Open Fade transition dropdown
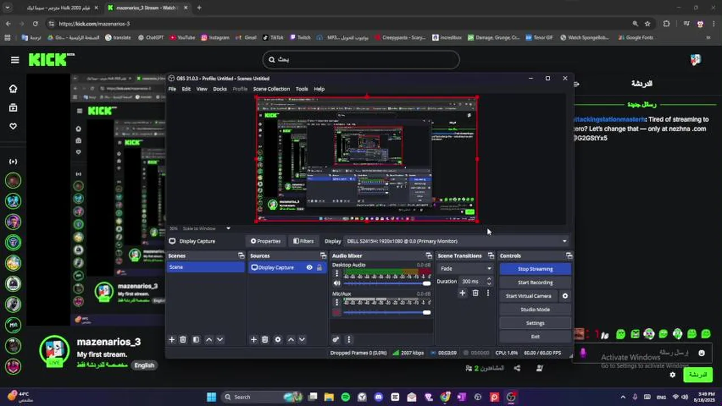 tap(467, 269)
